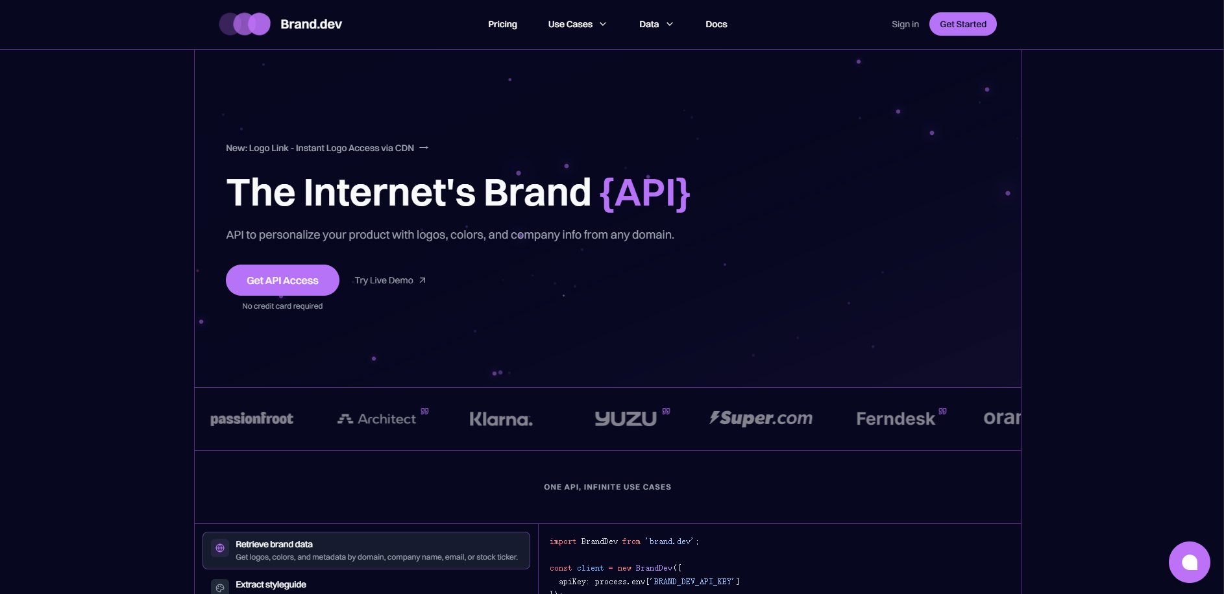Open Docs from the navigation bar
The height and width of the screenshot is (594, 1224).
pyautogui.click(x=716, y=24)
